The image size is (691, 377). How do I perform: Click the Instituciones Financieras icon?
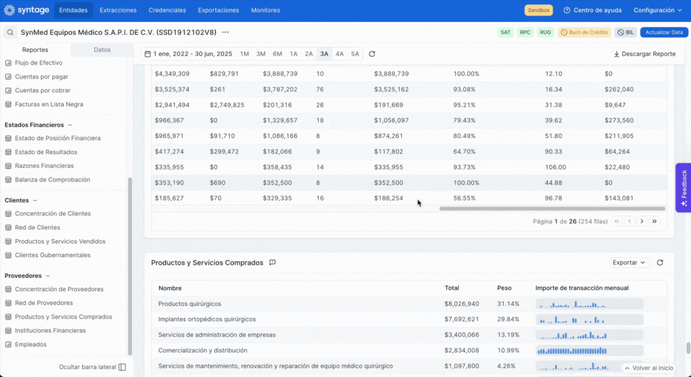pyautogui.click(x=8, y=330)
